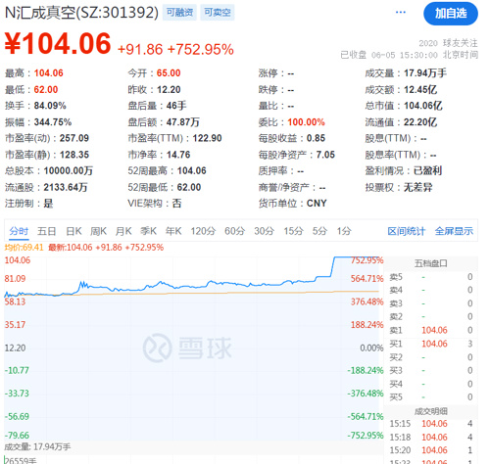Choose the 30分 interval tab
The width and height of the screenshot is (490, 464).
coord(265,231)
